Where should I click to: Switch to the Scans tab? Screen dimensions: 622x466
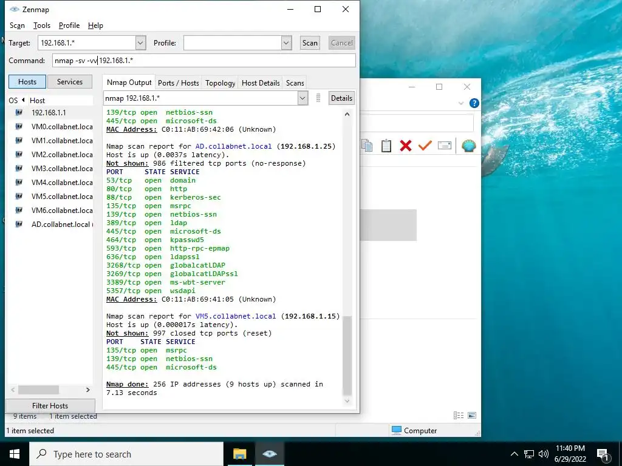tap(295, 83)
